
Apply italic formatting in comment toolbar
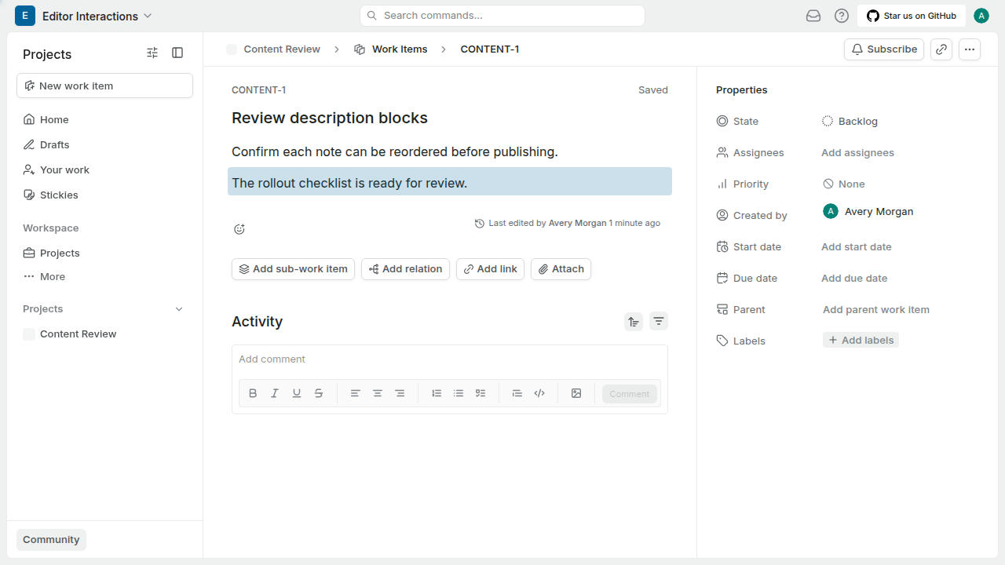click(275, 393)
